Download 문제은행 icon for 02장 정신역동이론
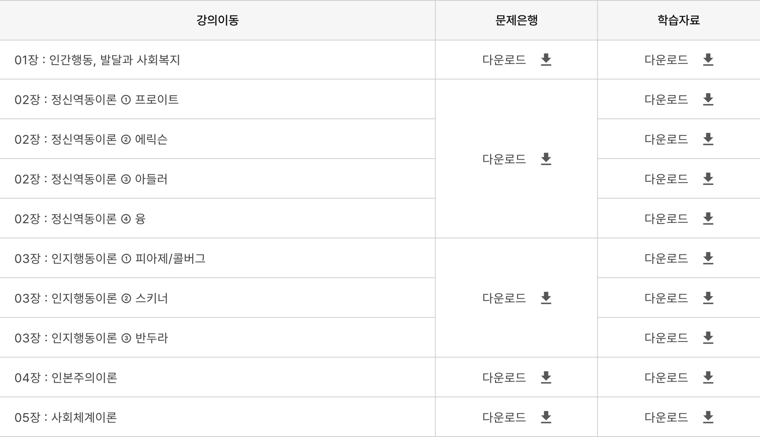Viewport: 760px width, 437px height. [x=546, y=159]
